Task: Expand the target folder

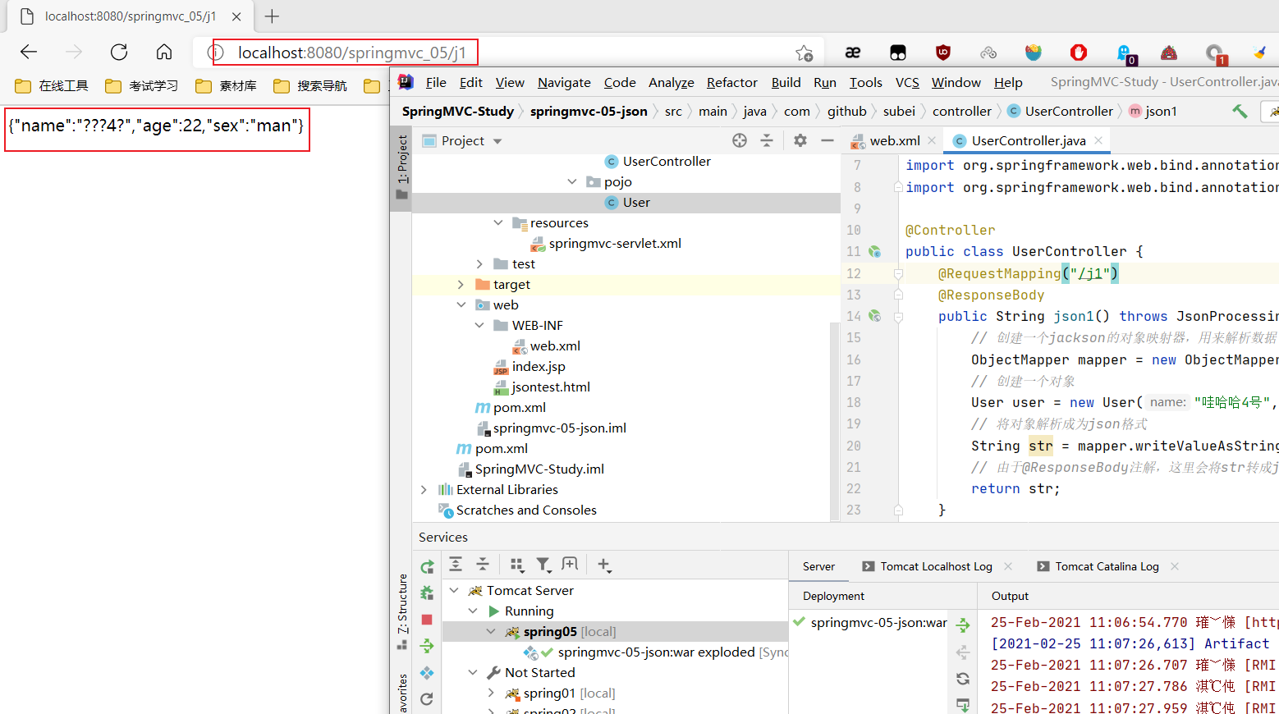Action: (461, 285)
